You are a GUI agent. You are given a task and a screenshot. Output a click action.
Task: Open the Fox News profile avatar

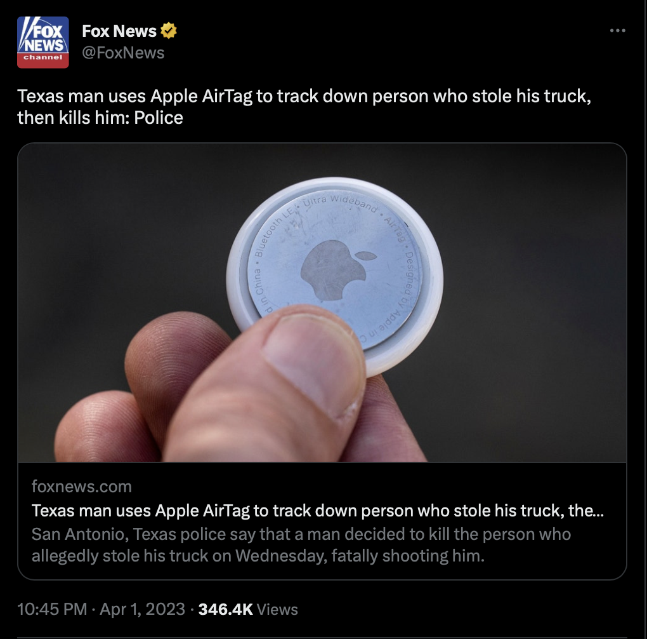click(x=43, y=42)
